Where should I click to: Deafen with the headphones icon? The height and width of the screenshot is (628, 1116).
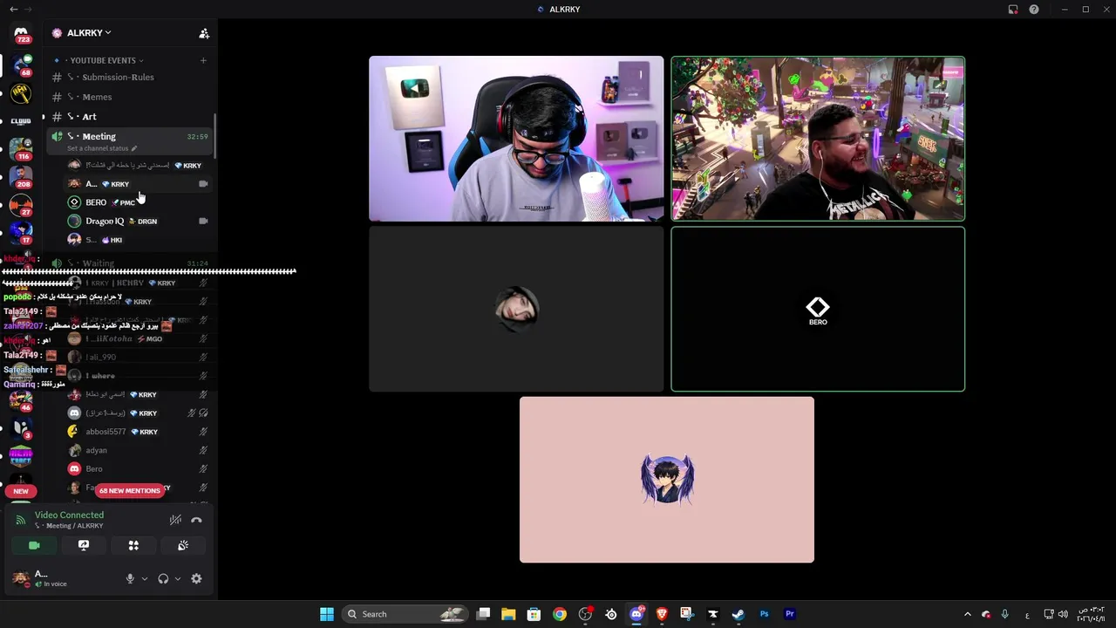pos(163,578)
